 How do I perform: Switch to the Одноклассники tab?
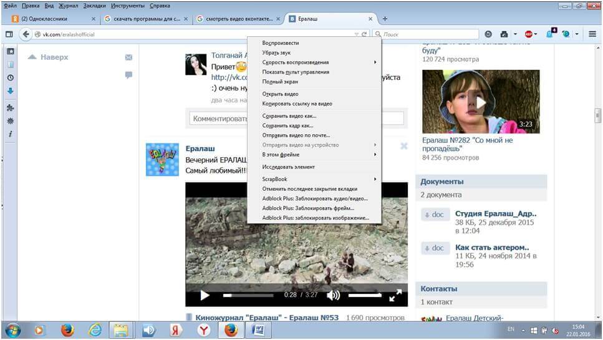(53, 19)
